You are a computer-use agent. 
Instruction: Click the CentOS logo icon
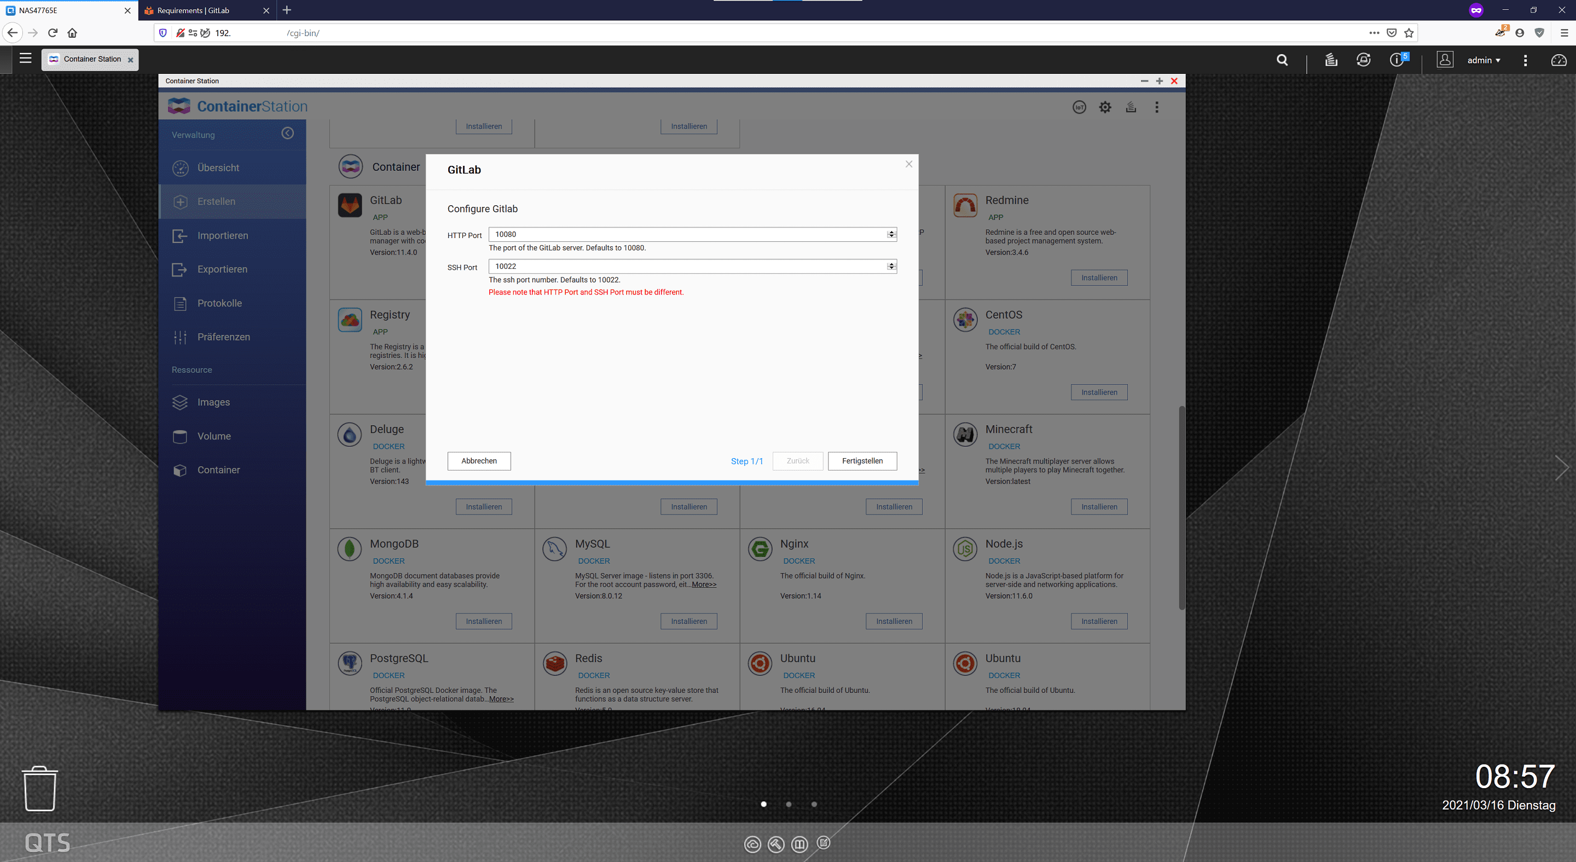coord(965,319)
